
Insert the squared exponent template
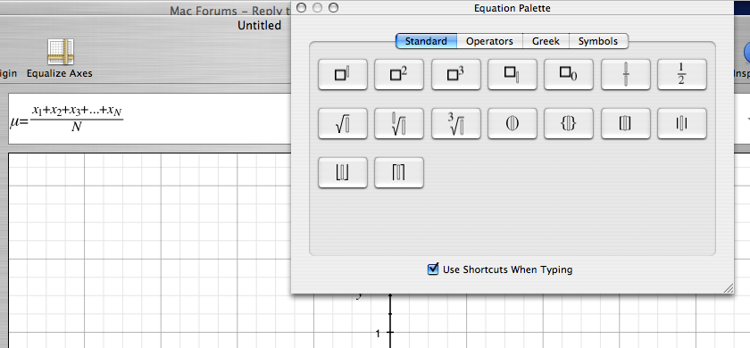399,75
